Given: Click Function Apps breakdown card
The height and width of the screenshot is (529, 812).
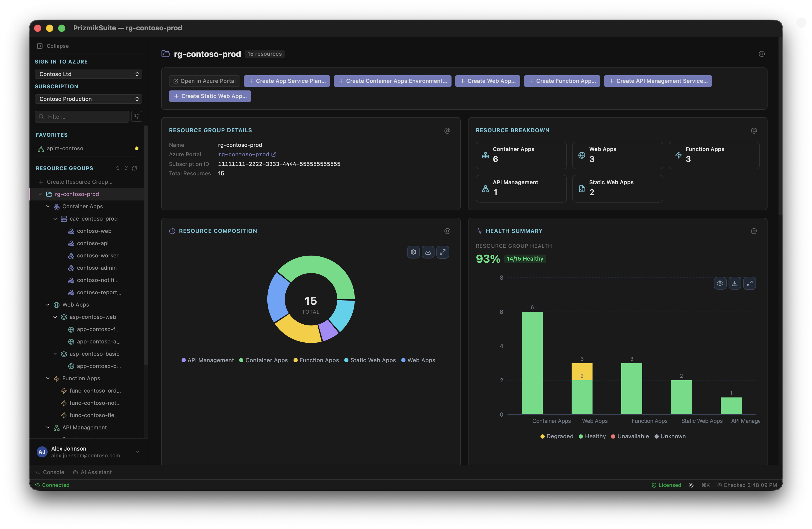Looking at the screenshot, I should click(x=714, y=156).
